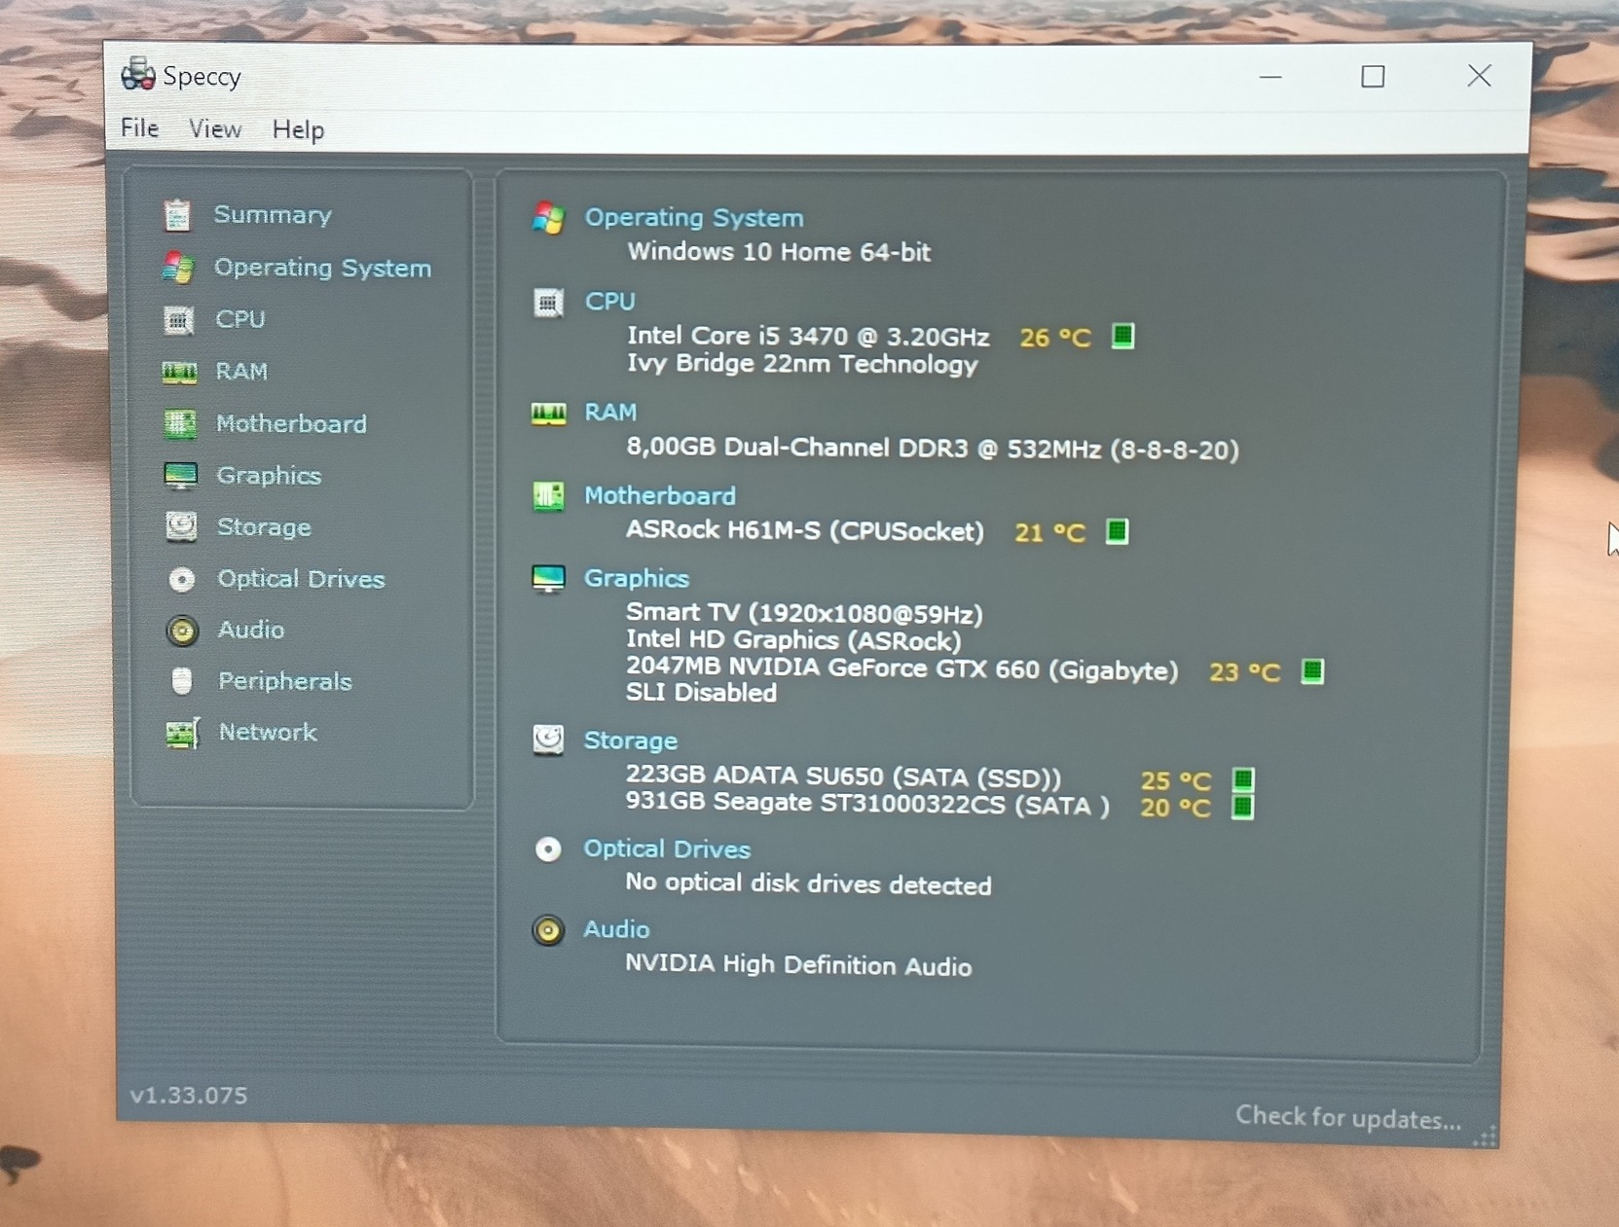Go to Operating System section in sidebar
Screen dimensions: 1619x1227
coord(322,268)
